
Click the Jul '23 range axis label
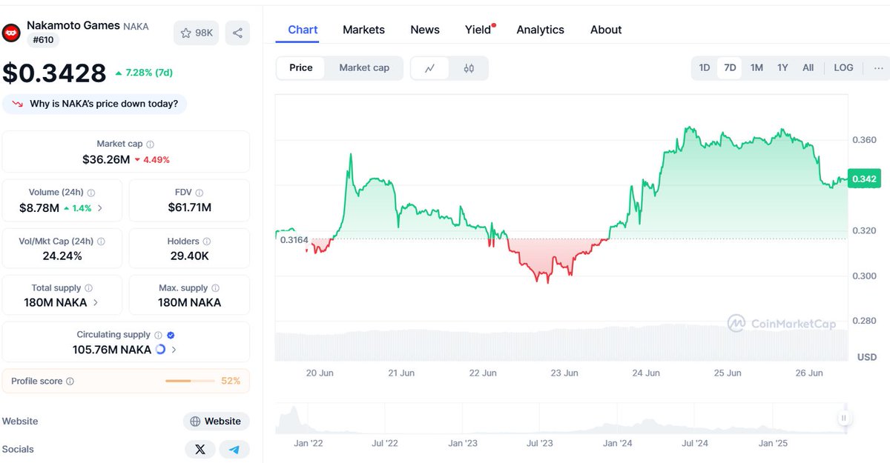click(x=539, y=444)
